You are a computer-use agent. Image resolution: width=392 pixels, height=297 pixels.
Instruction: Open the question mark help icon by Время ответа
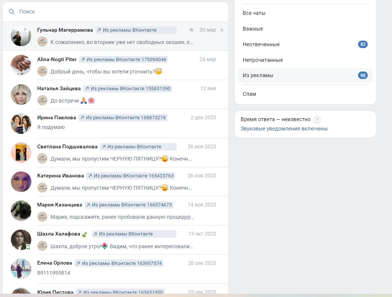pos(317,120)
